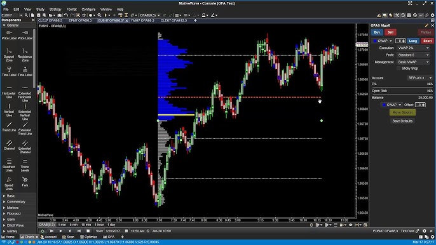Select the Quadrant Lines tool
436x245 pixels.
pyautogui.click(x=9, y=165)
